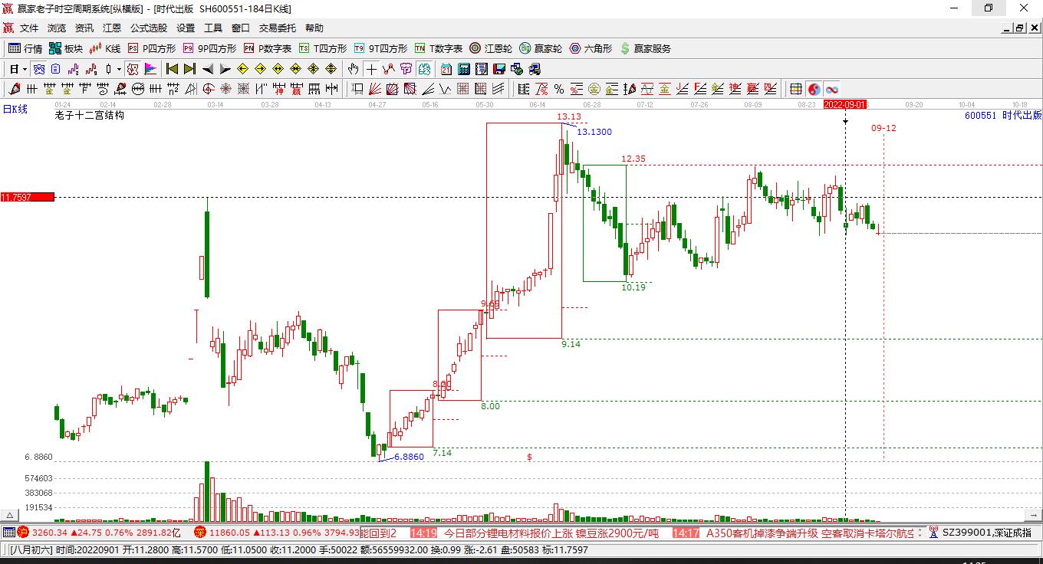Open the 资讯 menu

[84, 28]
